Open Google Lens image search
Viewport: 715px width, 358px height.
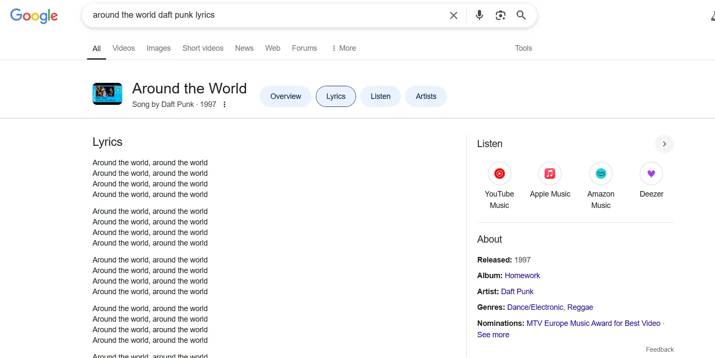pyautogui.click(x=500, y=15)
